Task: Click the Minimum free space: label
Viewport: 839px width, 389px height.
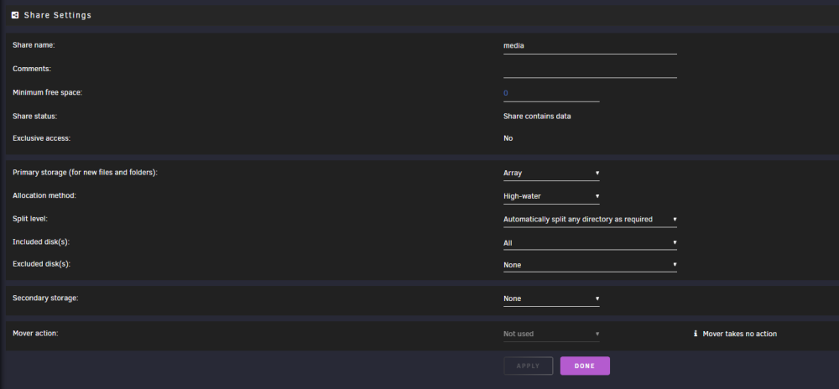Action: pyautogui.click(x=47, y=92)
